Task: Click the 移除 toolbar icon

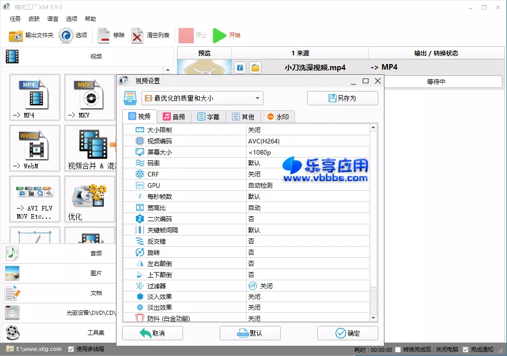Action: 113,36
